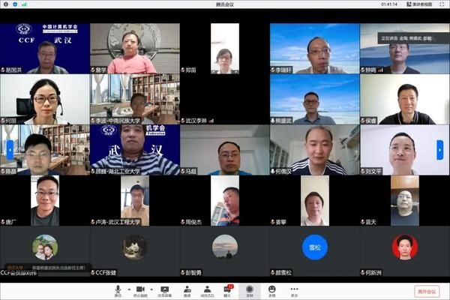This screenshot has width=450, height=300.
Task: Go to previous page of participants
Action: click(x=10, y=149)
